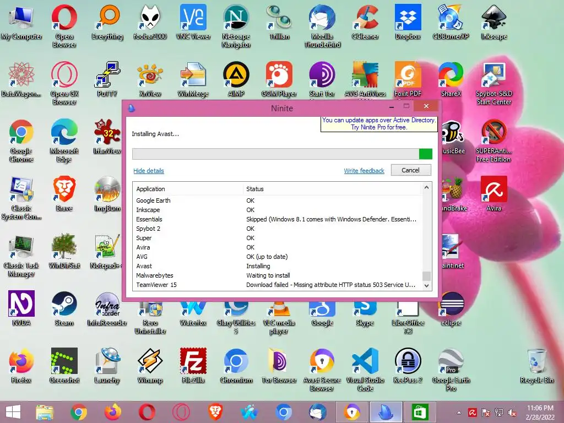564x423 pixels.
Task: Launch Firefox desktop shortcut
Action: click(21, 366)
